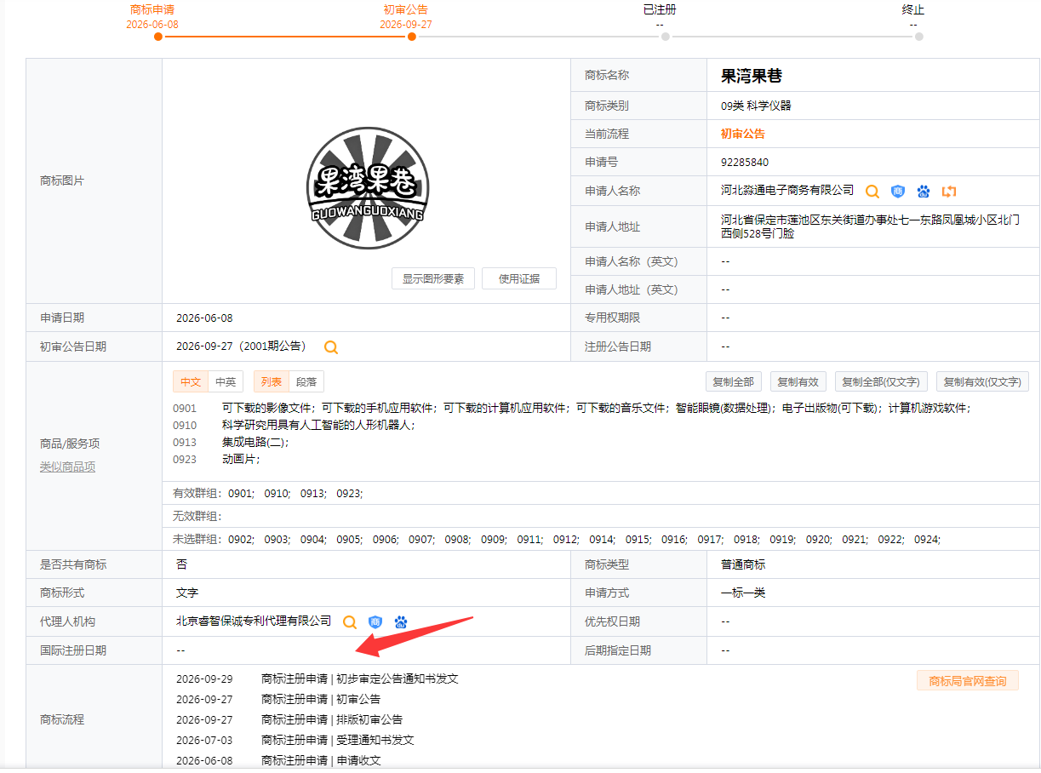Click 科学研究用具有人工智能的人形机器人 item
Screen dimensions: 1041x773
(318, 426)
